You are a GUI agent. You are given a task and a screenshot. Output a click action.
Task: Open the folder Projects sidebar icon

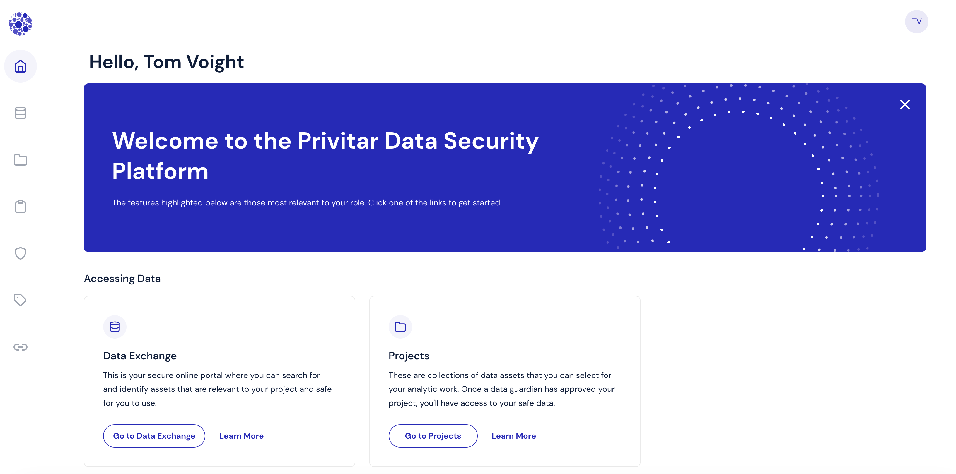tap(21, 160)
